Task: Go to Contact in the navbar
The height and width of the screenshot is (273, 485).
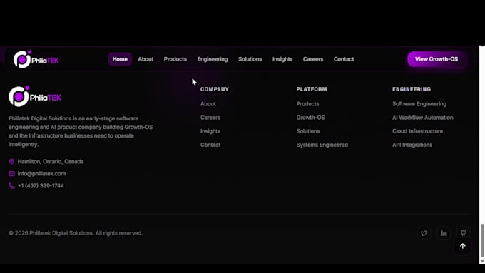Action: tap(344, 59)
